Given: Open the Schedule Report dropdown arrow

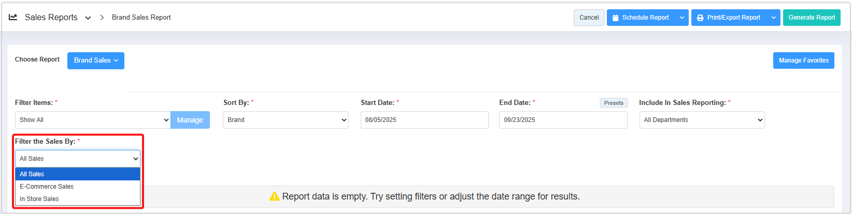Looking at the screenshot, I should (682, 18).
